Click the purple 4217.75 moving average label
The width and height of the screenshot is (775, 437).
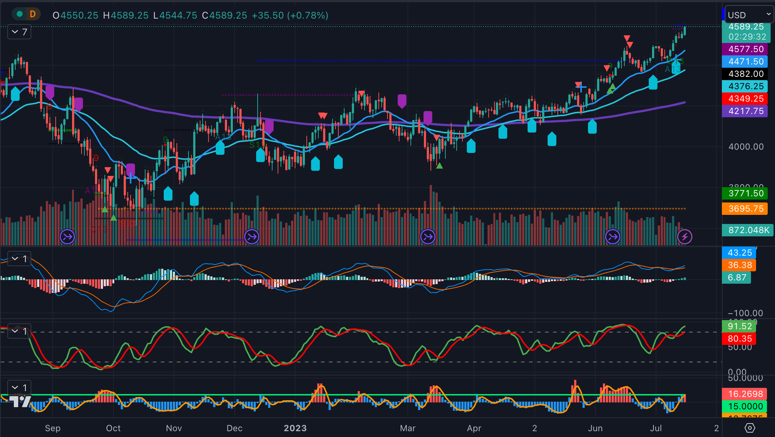click(745, 111)
